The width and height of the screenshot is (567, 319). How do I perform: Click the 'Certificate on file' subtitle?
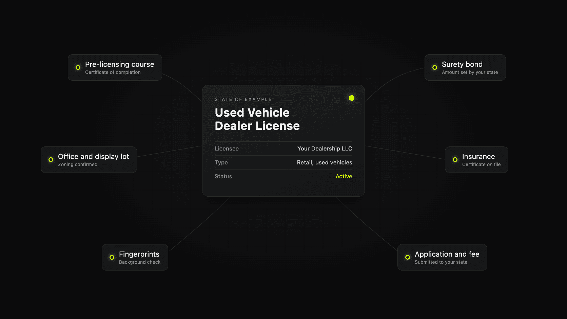coord(481,164)
